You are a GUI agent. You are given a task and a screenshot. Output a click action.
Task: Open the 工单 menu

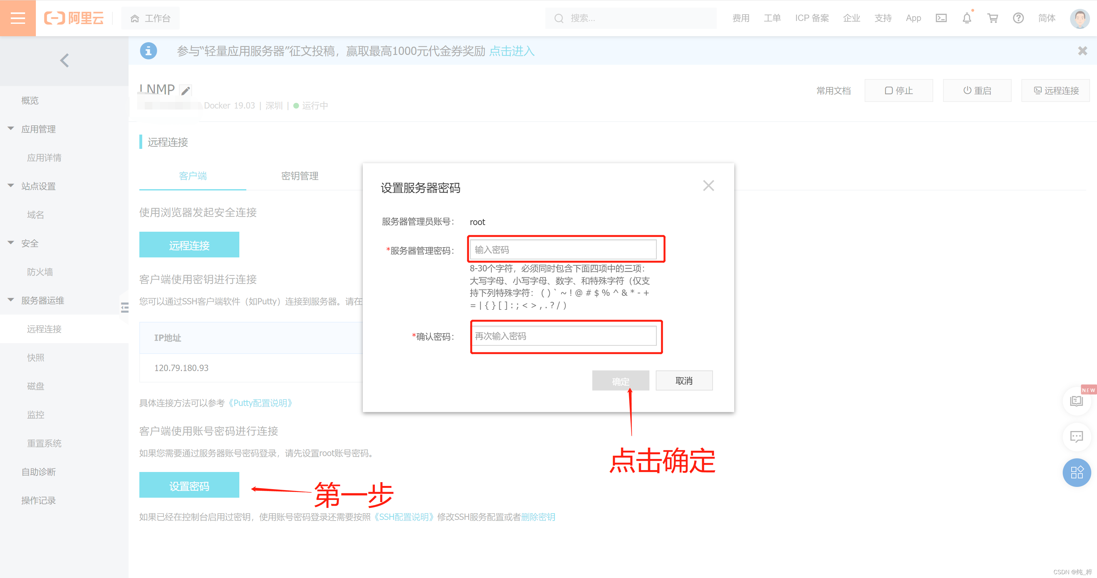point(772,18)
